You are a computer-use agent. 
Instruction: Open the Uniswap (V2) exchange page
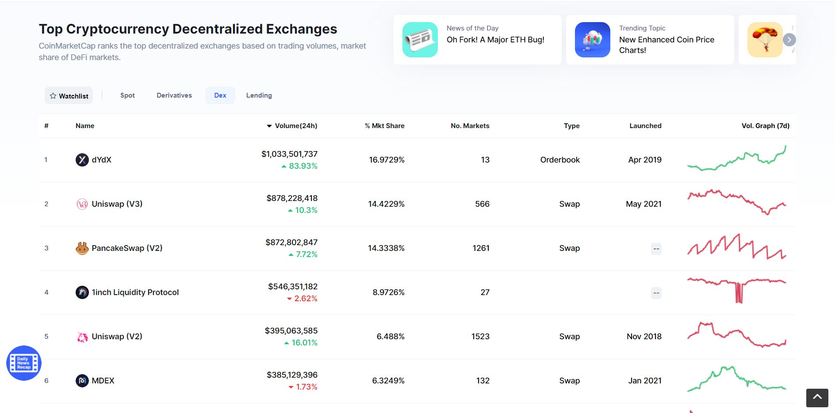(117, 337)
